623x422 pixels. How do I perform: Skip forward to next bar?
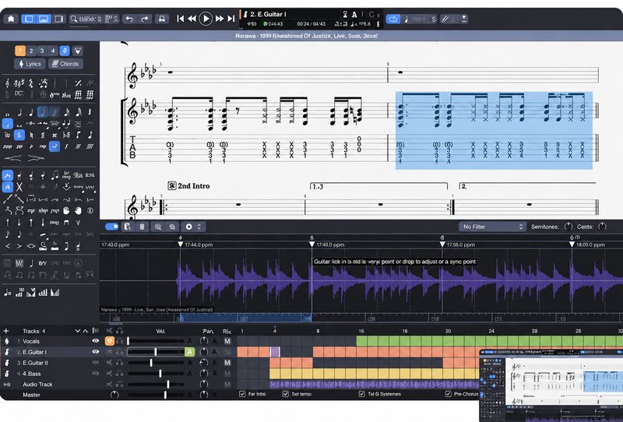[x=220, y=19]
